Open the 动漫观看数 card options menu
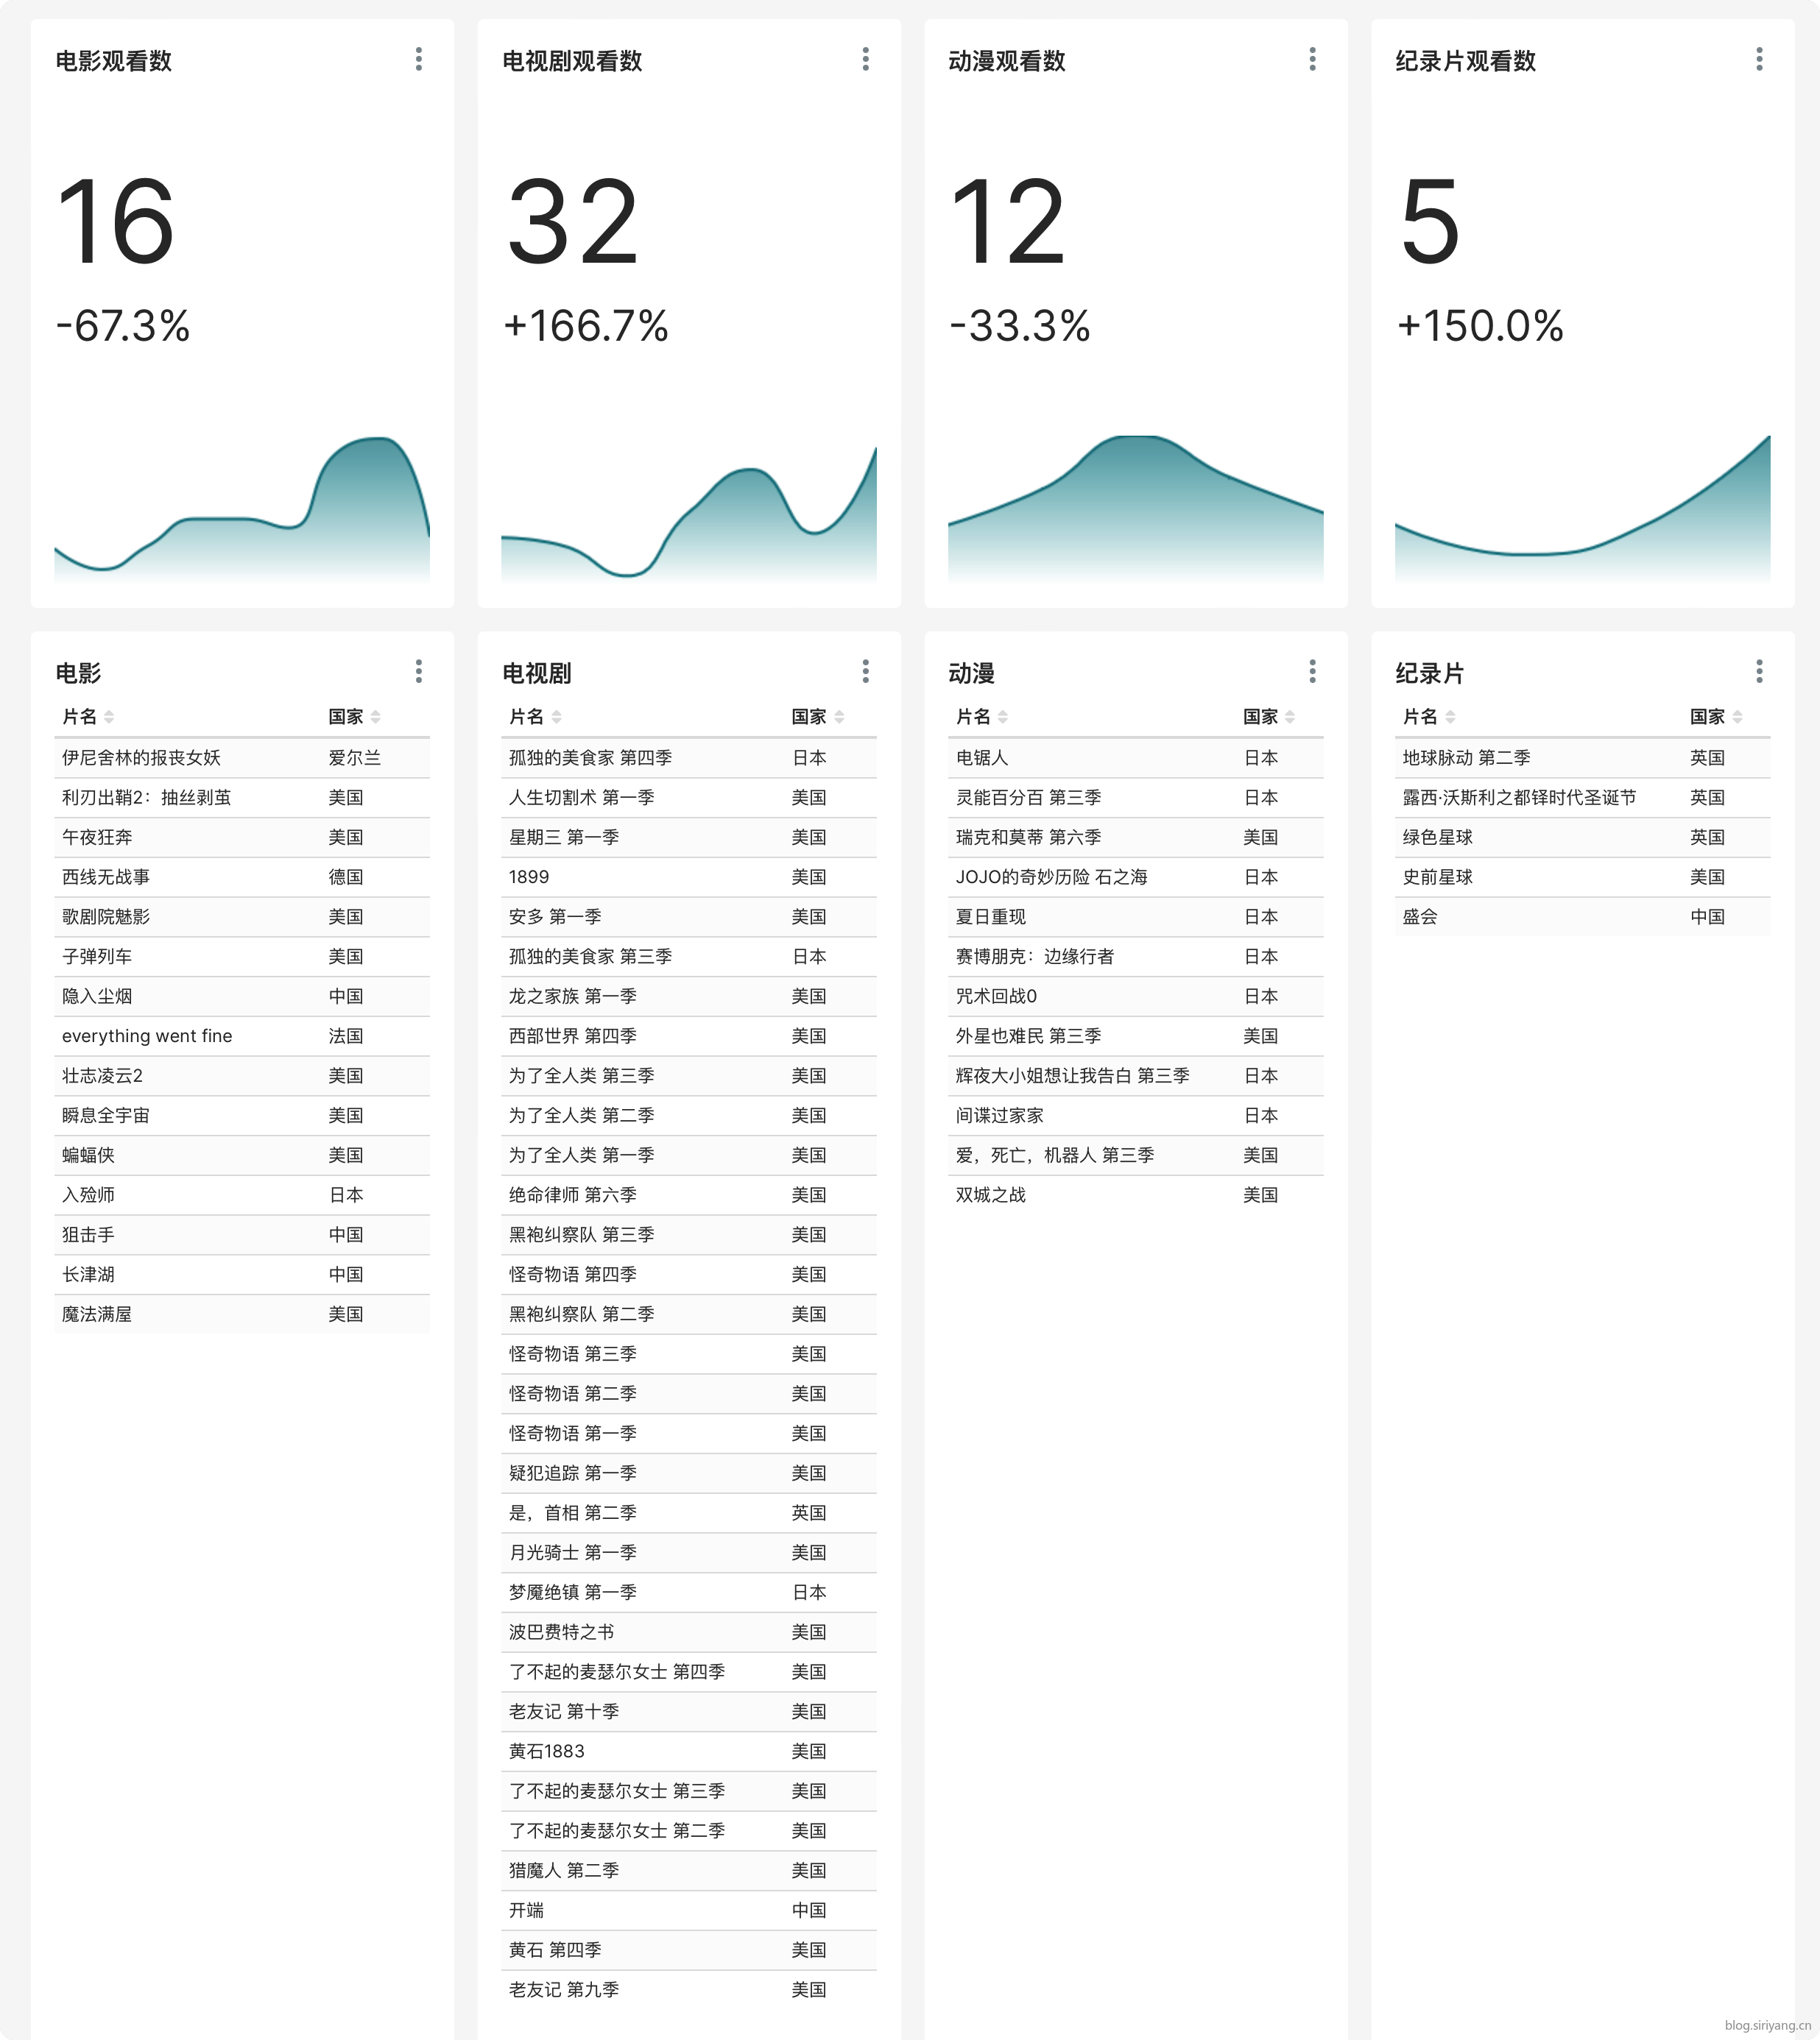Image resolution: width=1820 pixels, height=2040 pixels. [x=1313, y=59]
